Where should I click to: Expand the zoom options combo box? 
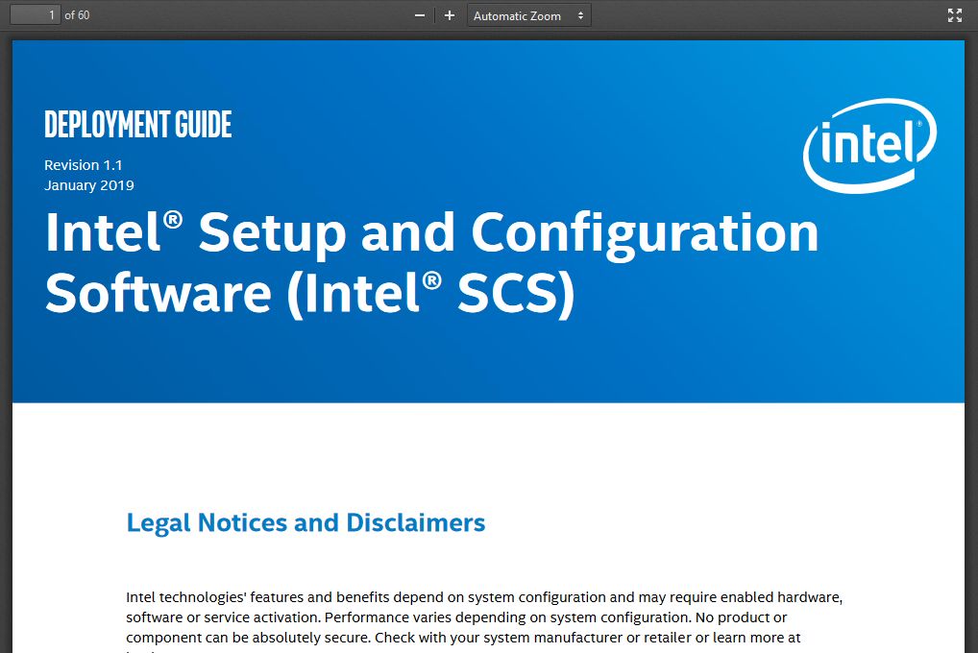click(527, 14)
